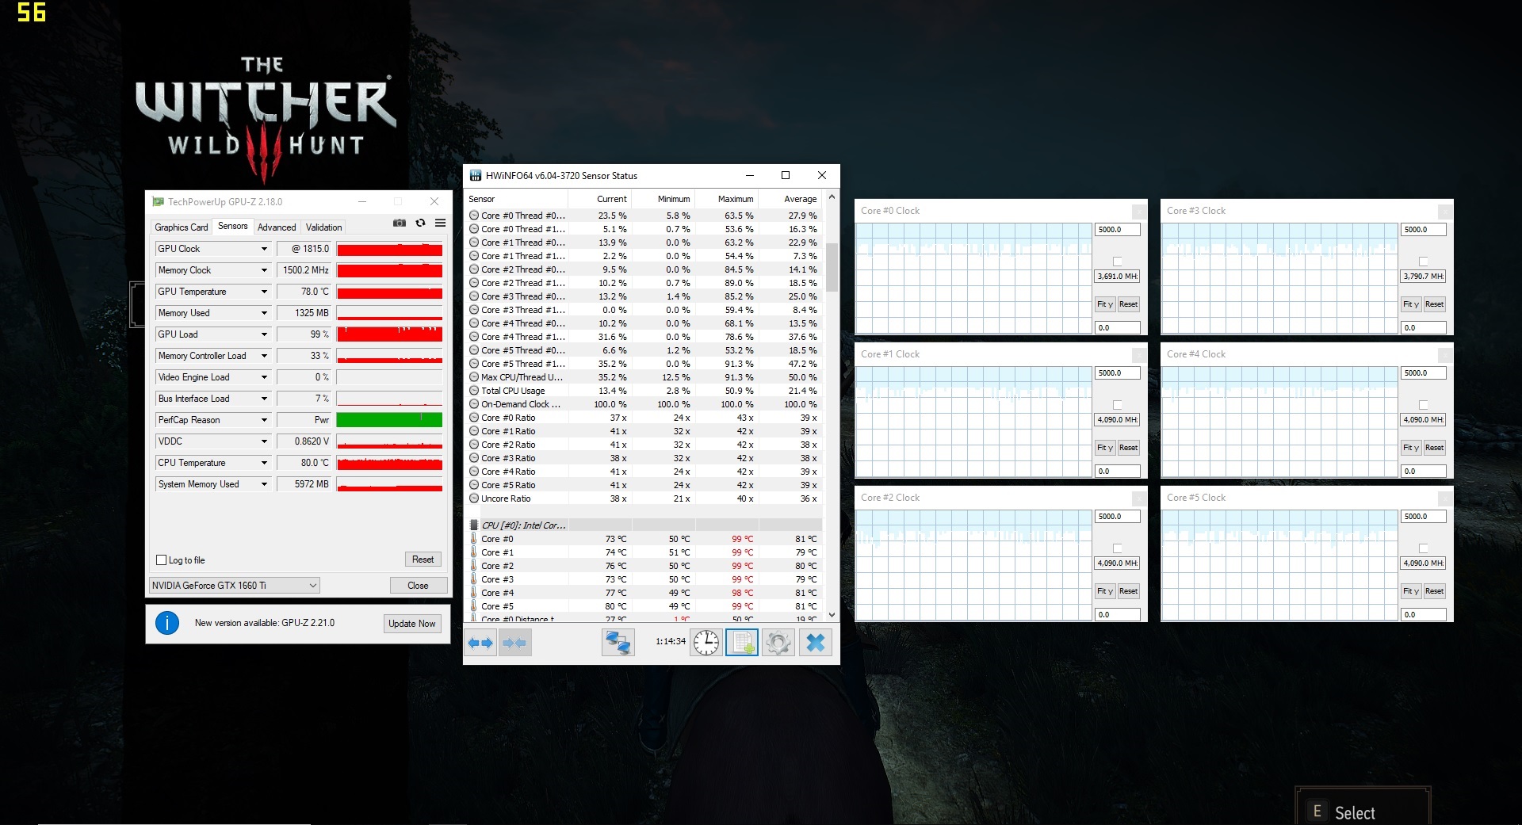Screen dimensions: 1522x825
Task: Start logging with the spreadsheet plus icon
Action: click(742, 643)
